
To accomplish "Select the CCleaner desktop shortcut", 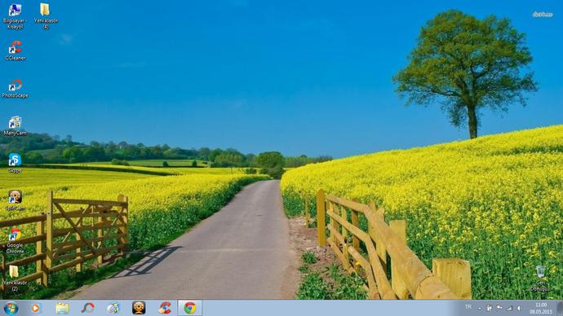I will click(x=16, y=50).
